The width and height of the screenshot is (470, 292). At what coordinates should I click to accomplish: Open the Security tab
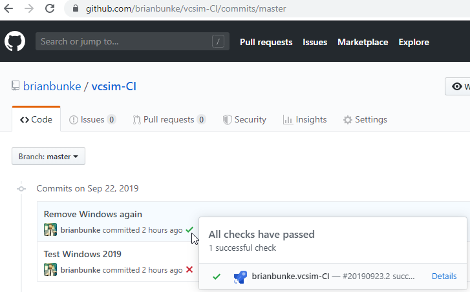tap(244, 119)
